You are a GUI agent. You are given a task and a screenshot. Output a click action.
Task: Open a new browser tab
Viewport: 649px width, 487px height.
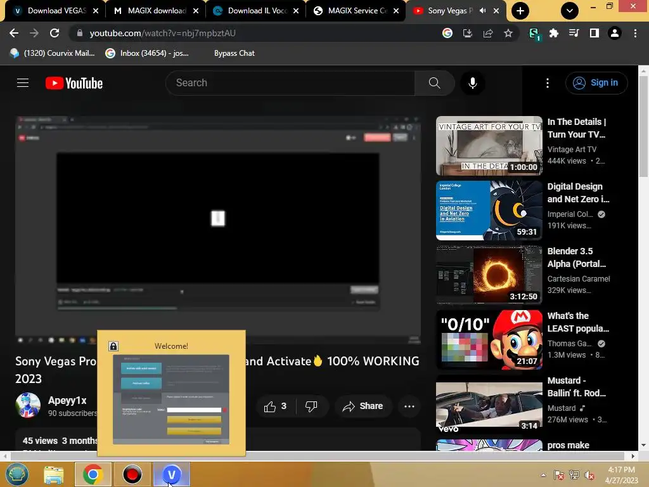pos(520,11)
